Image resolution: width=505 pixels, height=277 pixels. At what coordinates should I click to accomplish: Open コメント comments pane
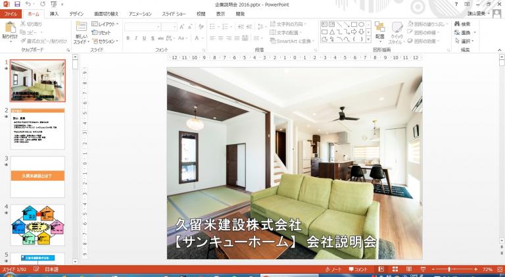coord(358,269)
